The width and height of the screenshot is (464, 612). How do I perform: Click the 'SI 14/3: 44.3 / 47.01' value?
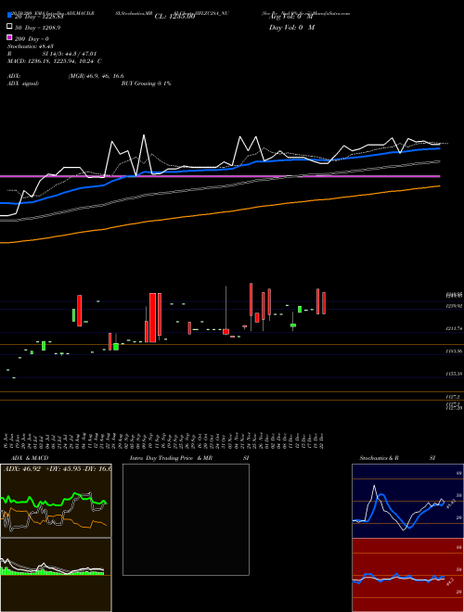pos(70,54)
